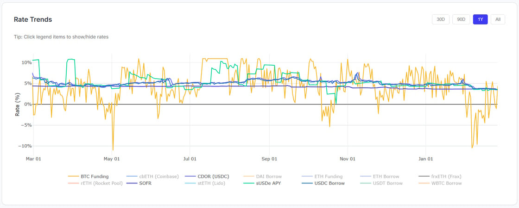The image size is (519, 208).
Task: Toggle the USDC Borrow legend item
Action: [329, 183]
